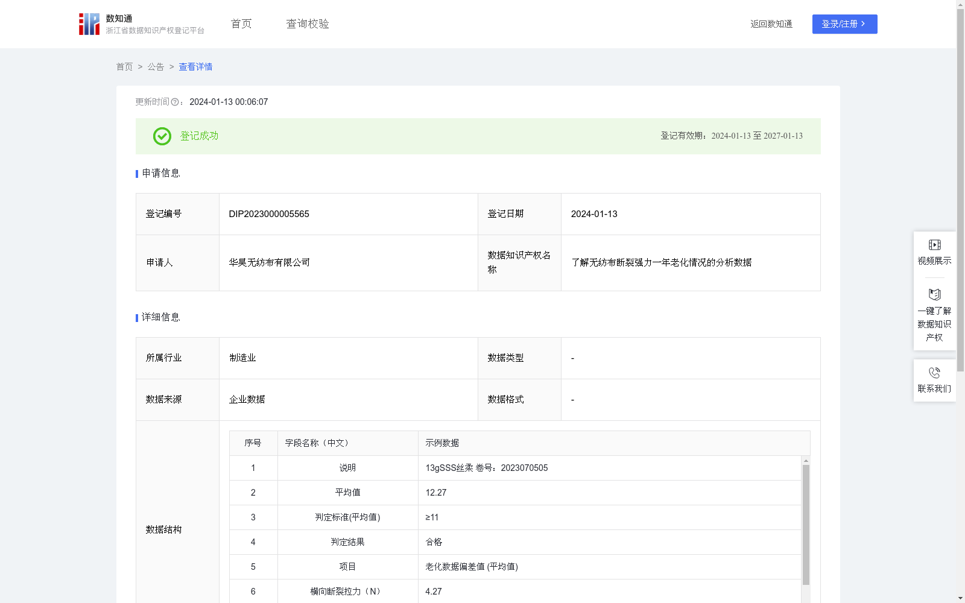Click the page scroll-down arrow

coord(960,598)
